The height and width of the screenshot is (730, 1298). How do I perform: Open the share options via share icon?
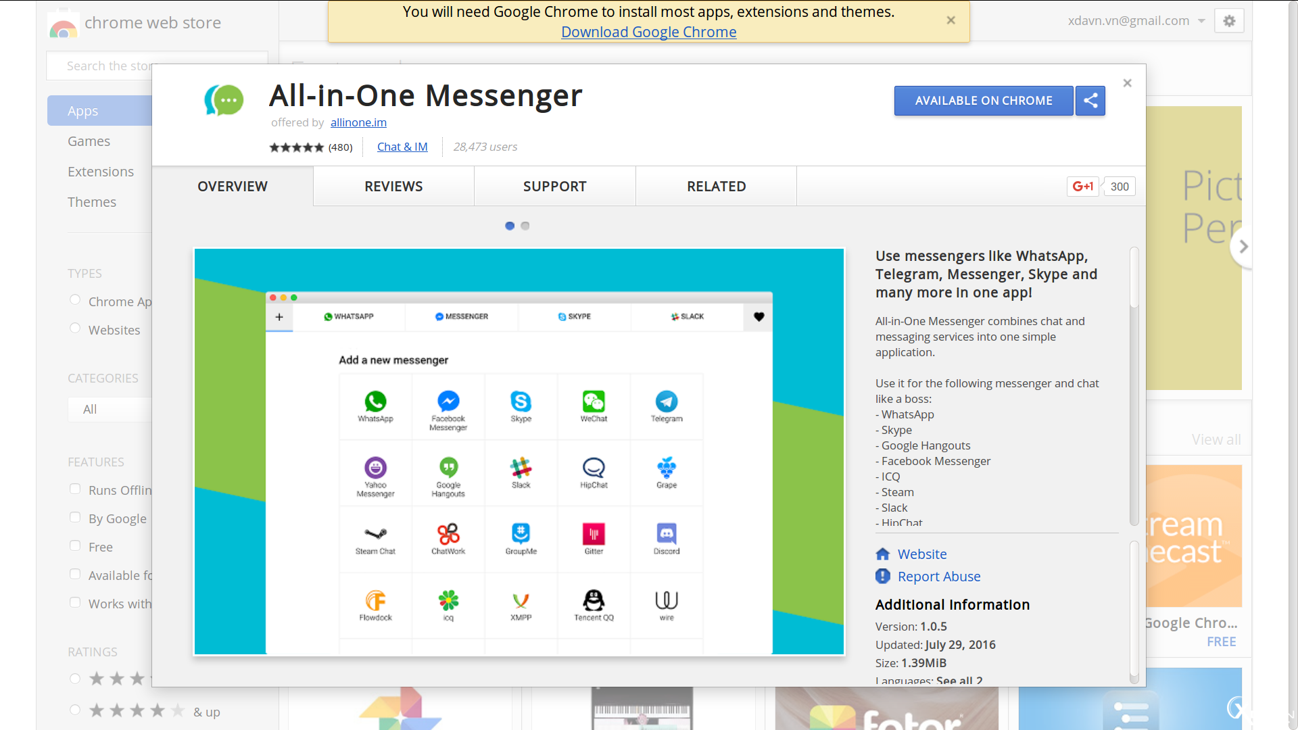click(x=1090, y=101)
